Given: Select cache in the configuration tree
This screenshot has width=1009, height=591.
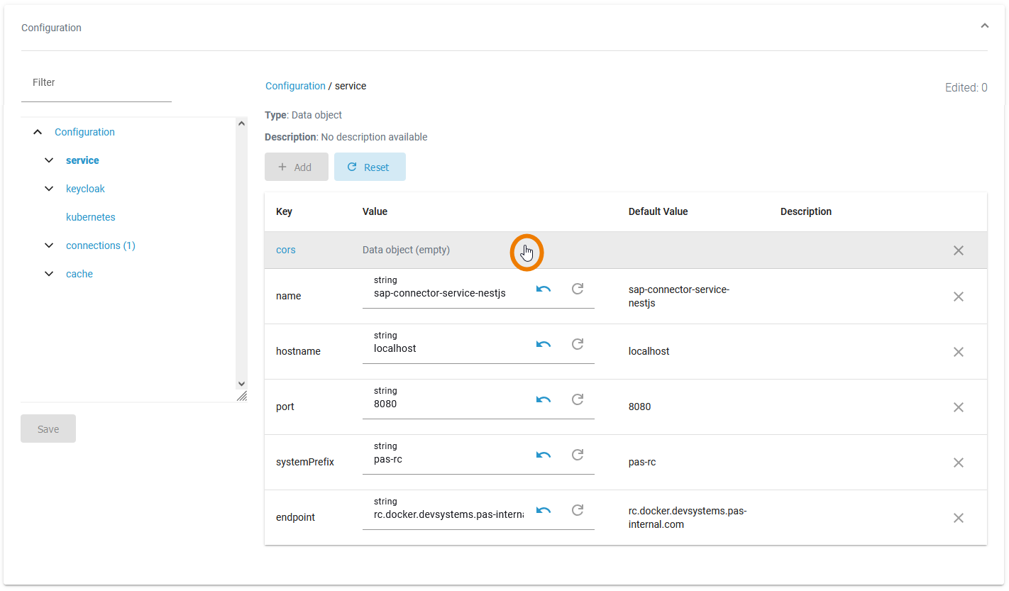Looking at the screenshot, I should click(x=79, y=274).
